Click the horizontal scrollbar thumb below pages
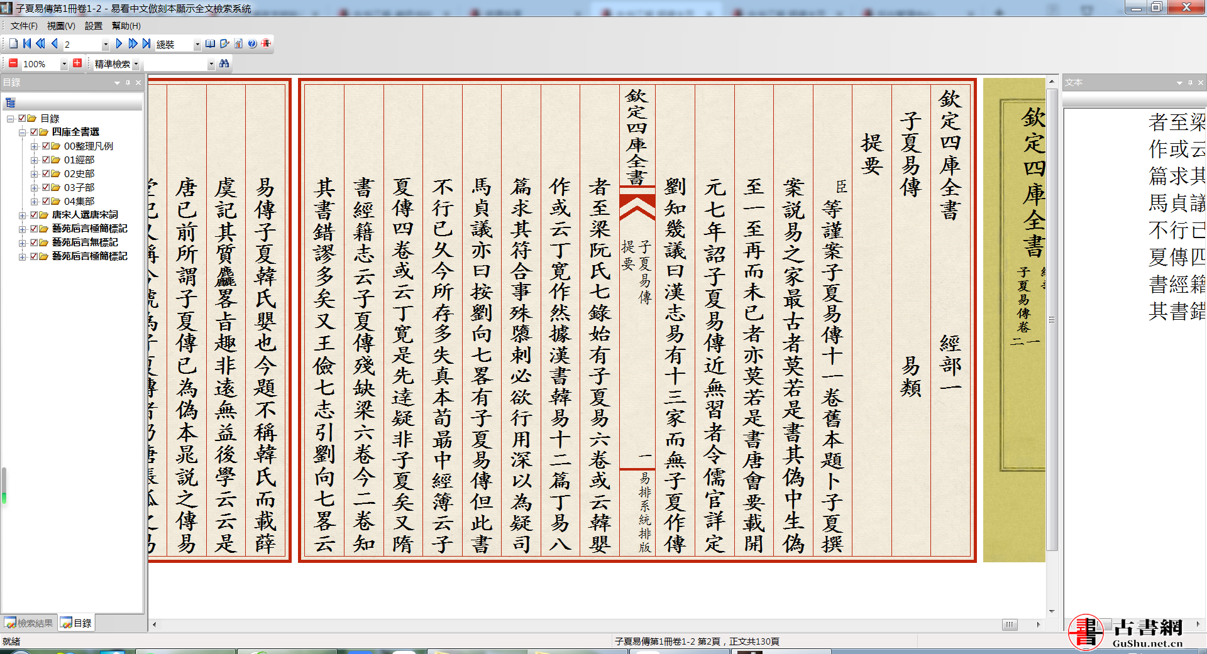 point(1009,624)
